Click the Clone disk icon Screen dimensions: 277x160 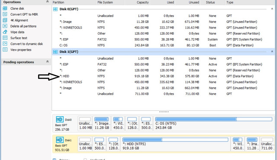coord(5,8)
